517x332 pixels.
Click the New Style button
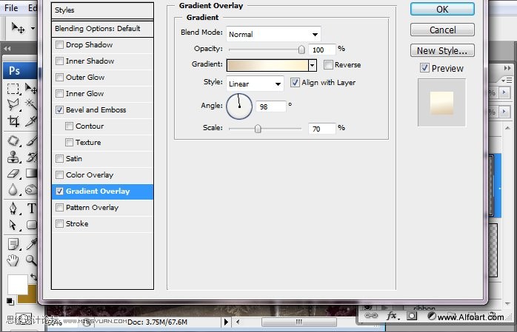point(442,50)
